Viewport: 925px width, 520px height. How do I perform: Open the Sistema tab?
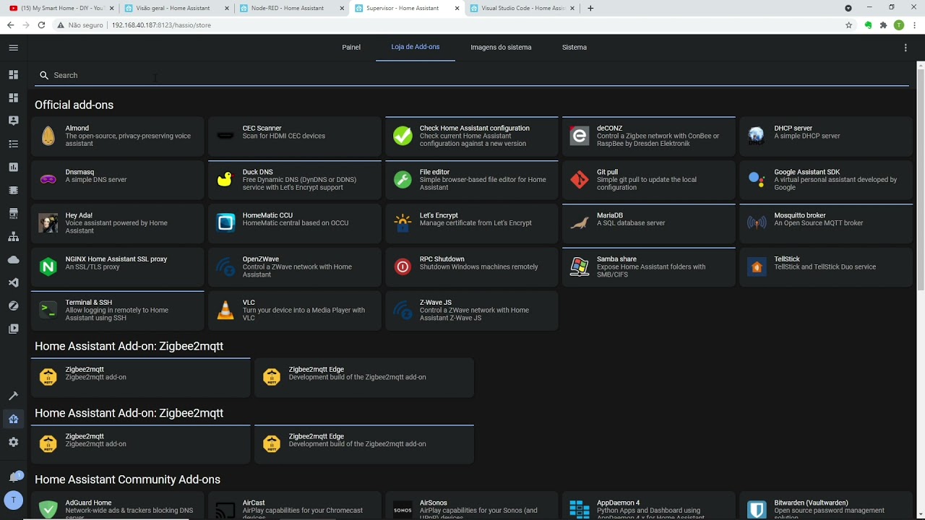click(x=575, y=48)
